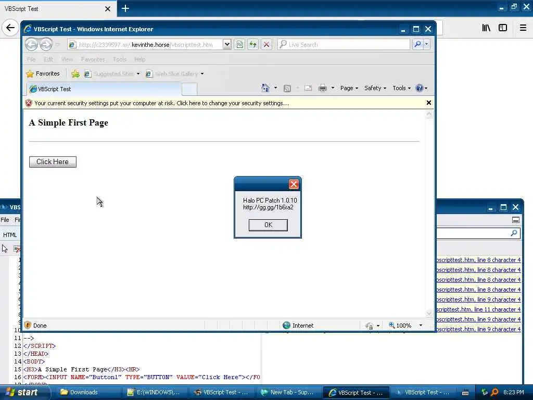Click the scroll up arrow of IE page
533x400 pixels.
pos(429,114)
